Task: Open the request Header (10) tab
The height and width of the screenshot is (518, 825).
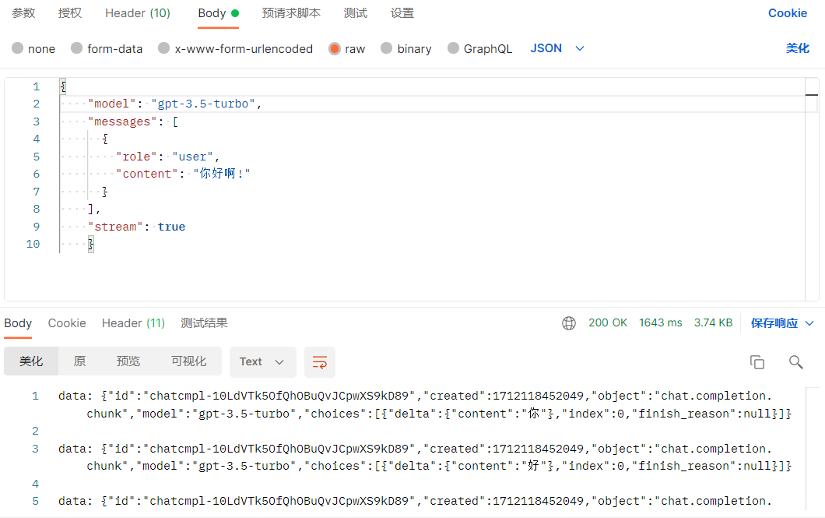Action: [x=138, y=13]
